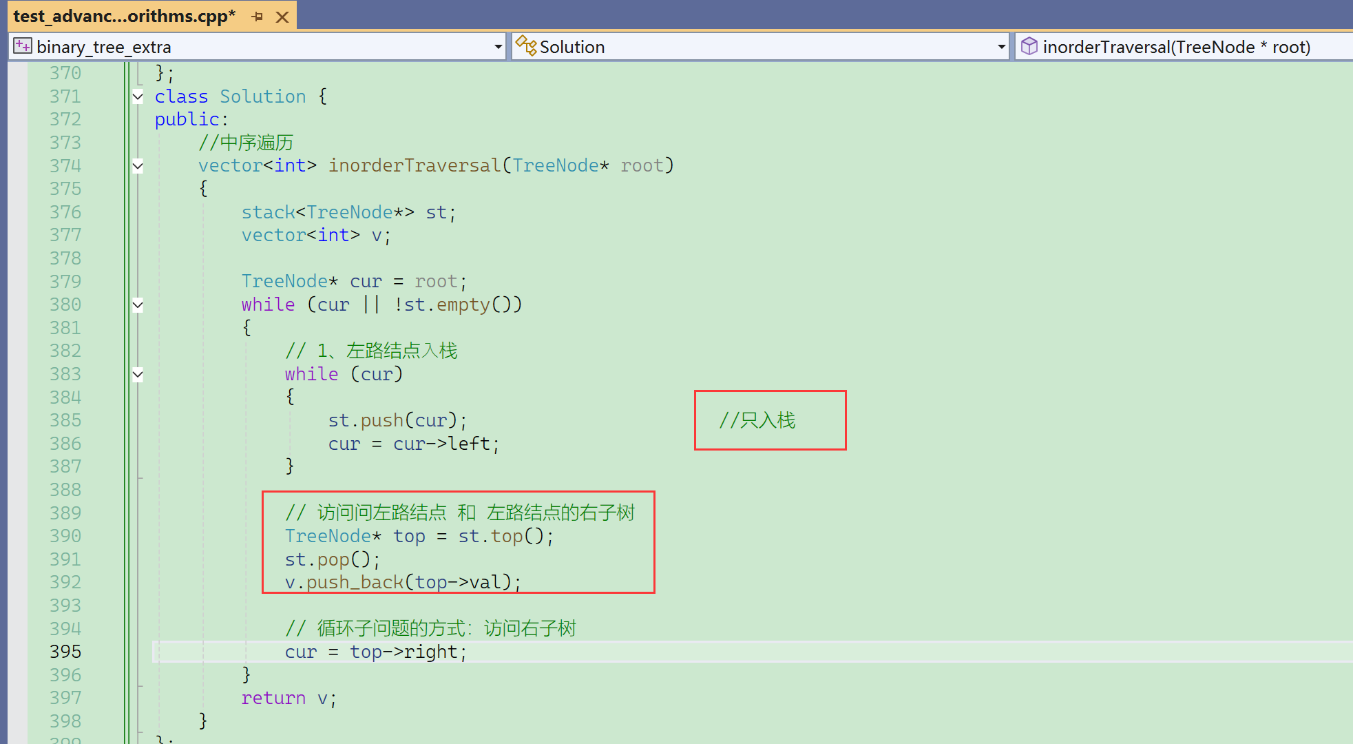Click the //只入栈 comment text
Screen dimensions: 1353x744
[x=757, y=420]
